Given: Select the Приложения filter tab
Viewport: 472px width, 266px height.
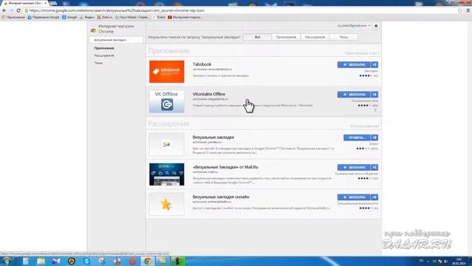Looking at the screenshot, I should point(286,37).
